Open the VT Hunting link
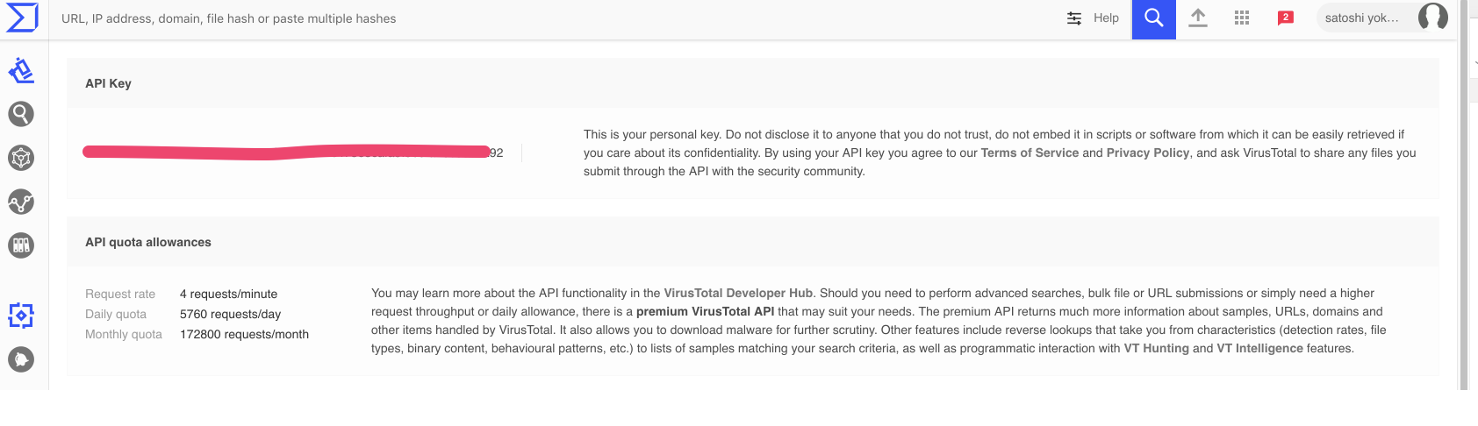 point(1156,348)
